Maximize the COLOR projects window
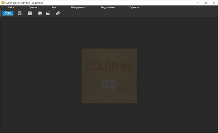 point(206,3)
